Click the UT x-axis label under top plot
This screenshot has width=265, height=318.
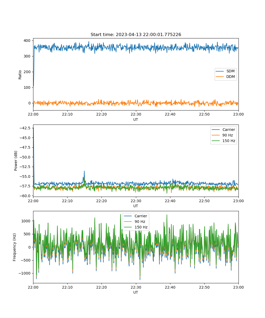[x=136, y=120]
